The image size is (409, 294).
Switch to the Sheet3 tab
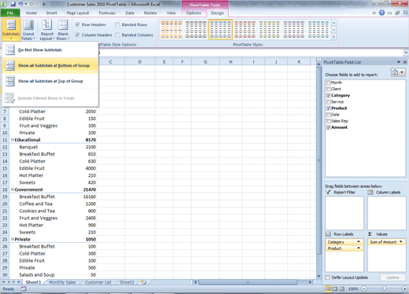(127, 282)
